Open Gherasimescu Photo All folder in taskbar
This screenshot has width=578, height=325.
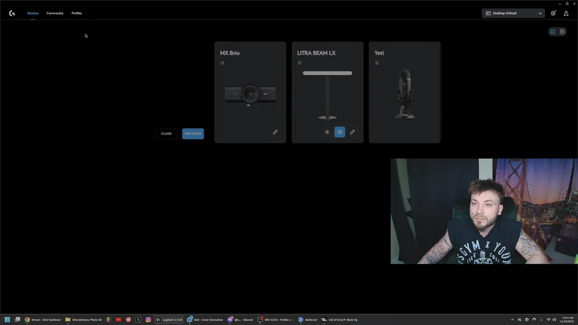[x=84, y=320]
